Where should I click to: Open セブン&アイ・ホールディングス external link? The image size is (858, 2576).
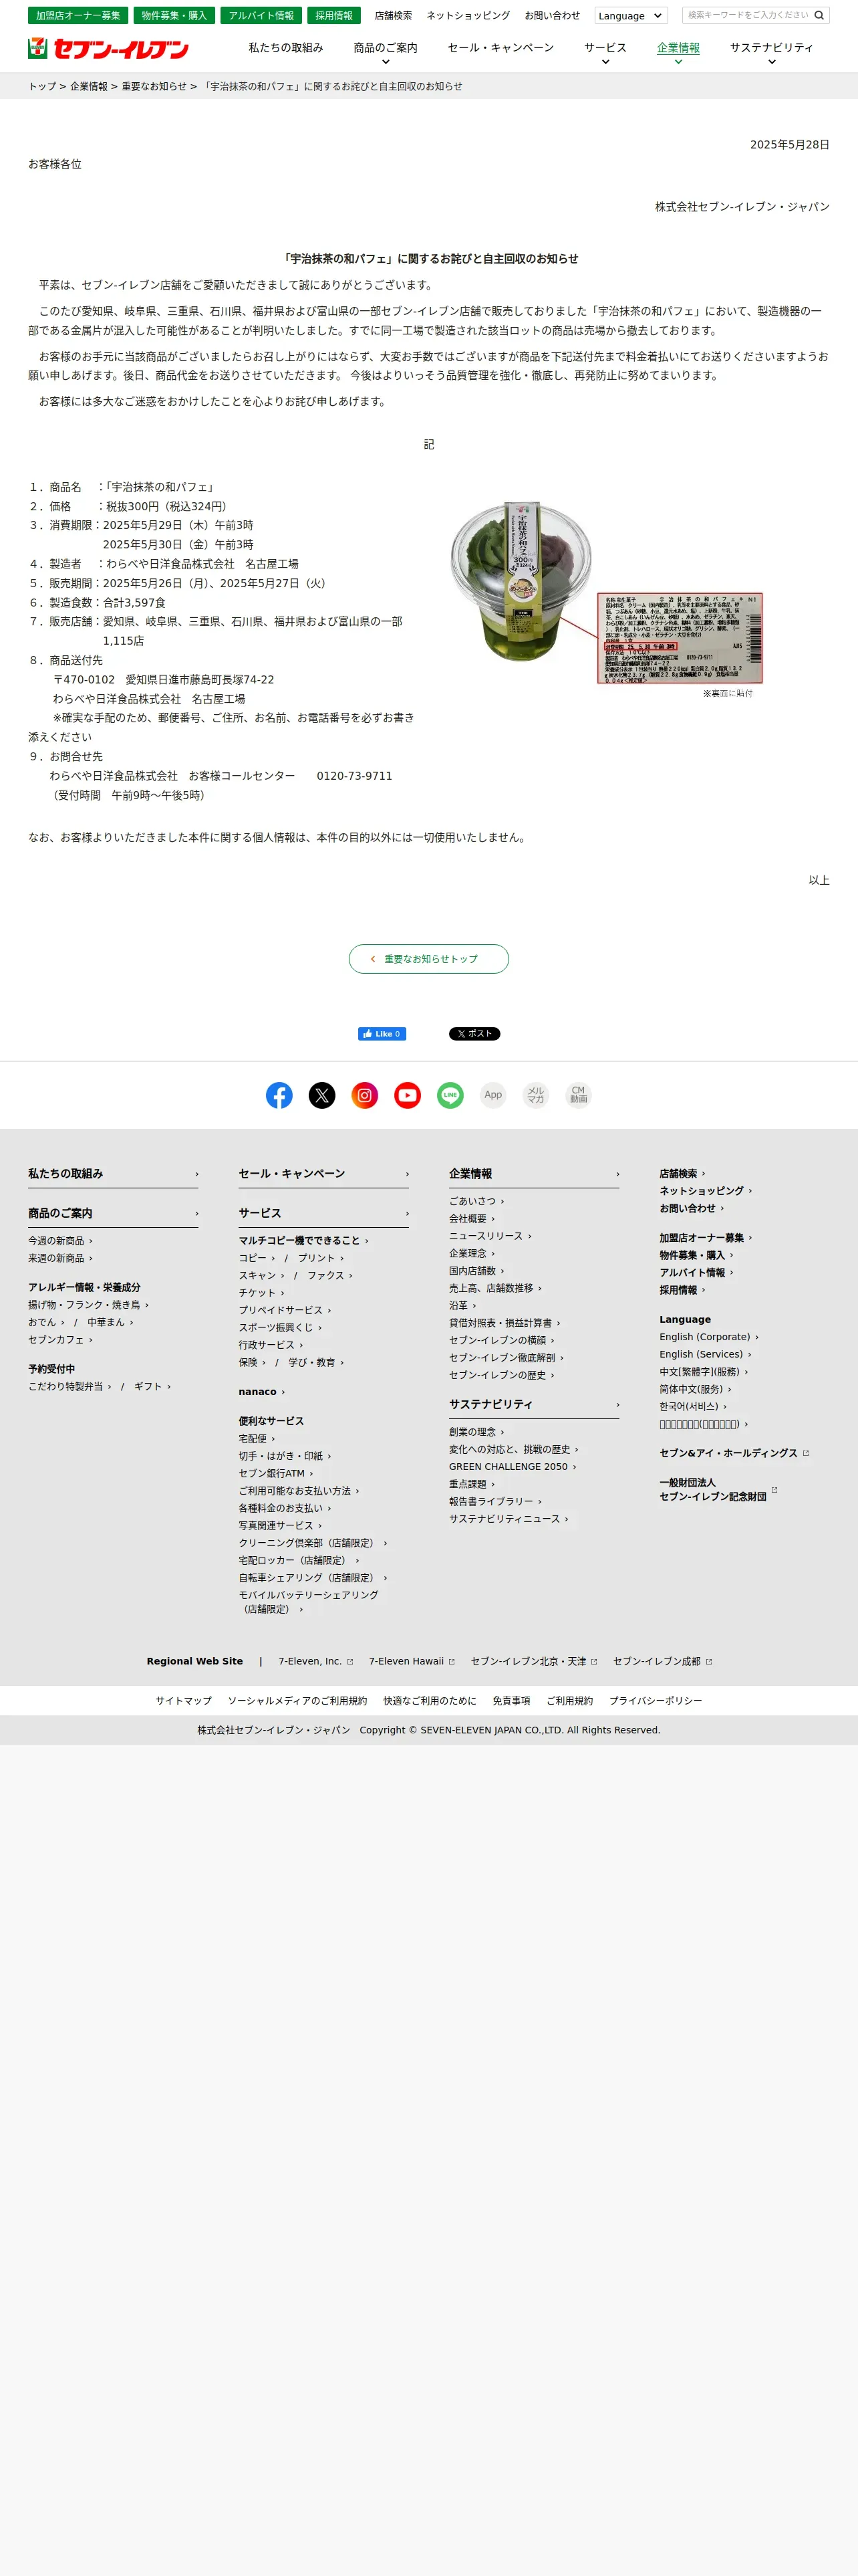(x=734, y=1453)
